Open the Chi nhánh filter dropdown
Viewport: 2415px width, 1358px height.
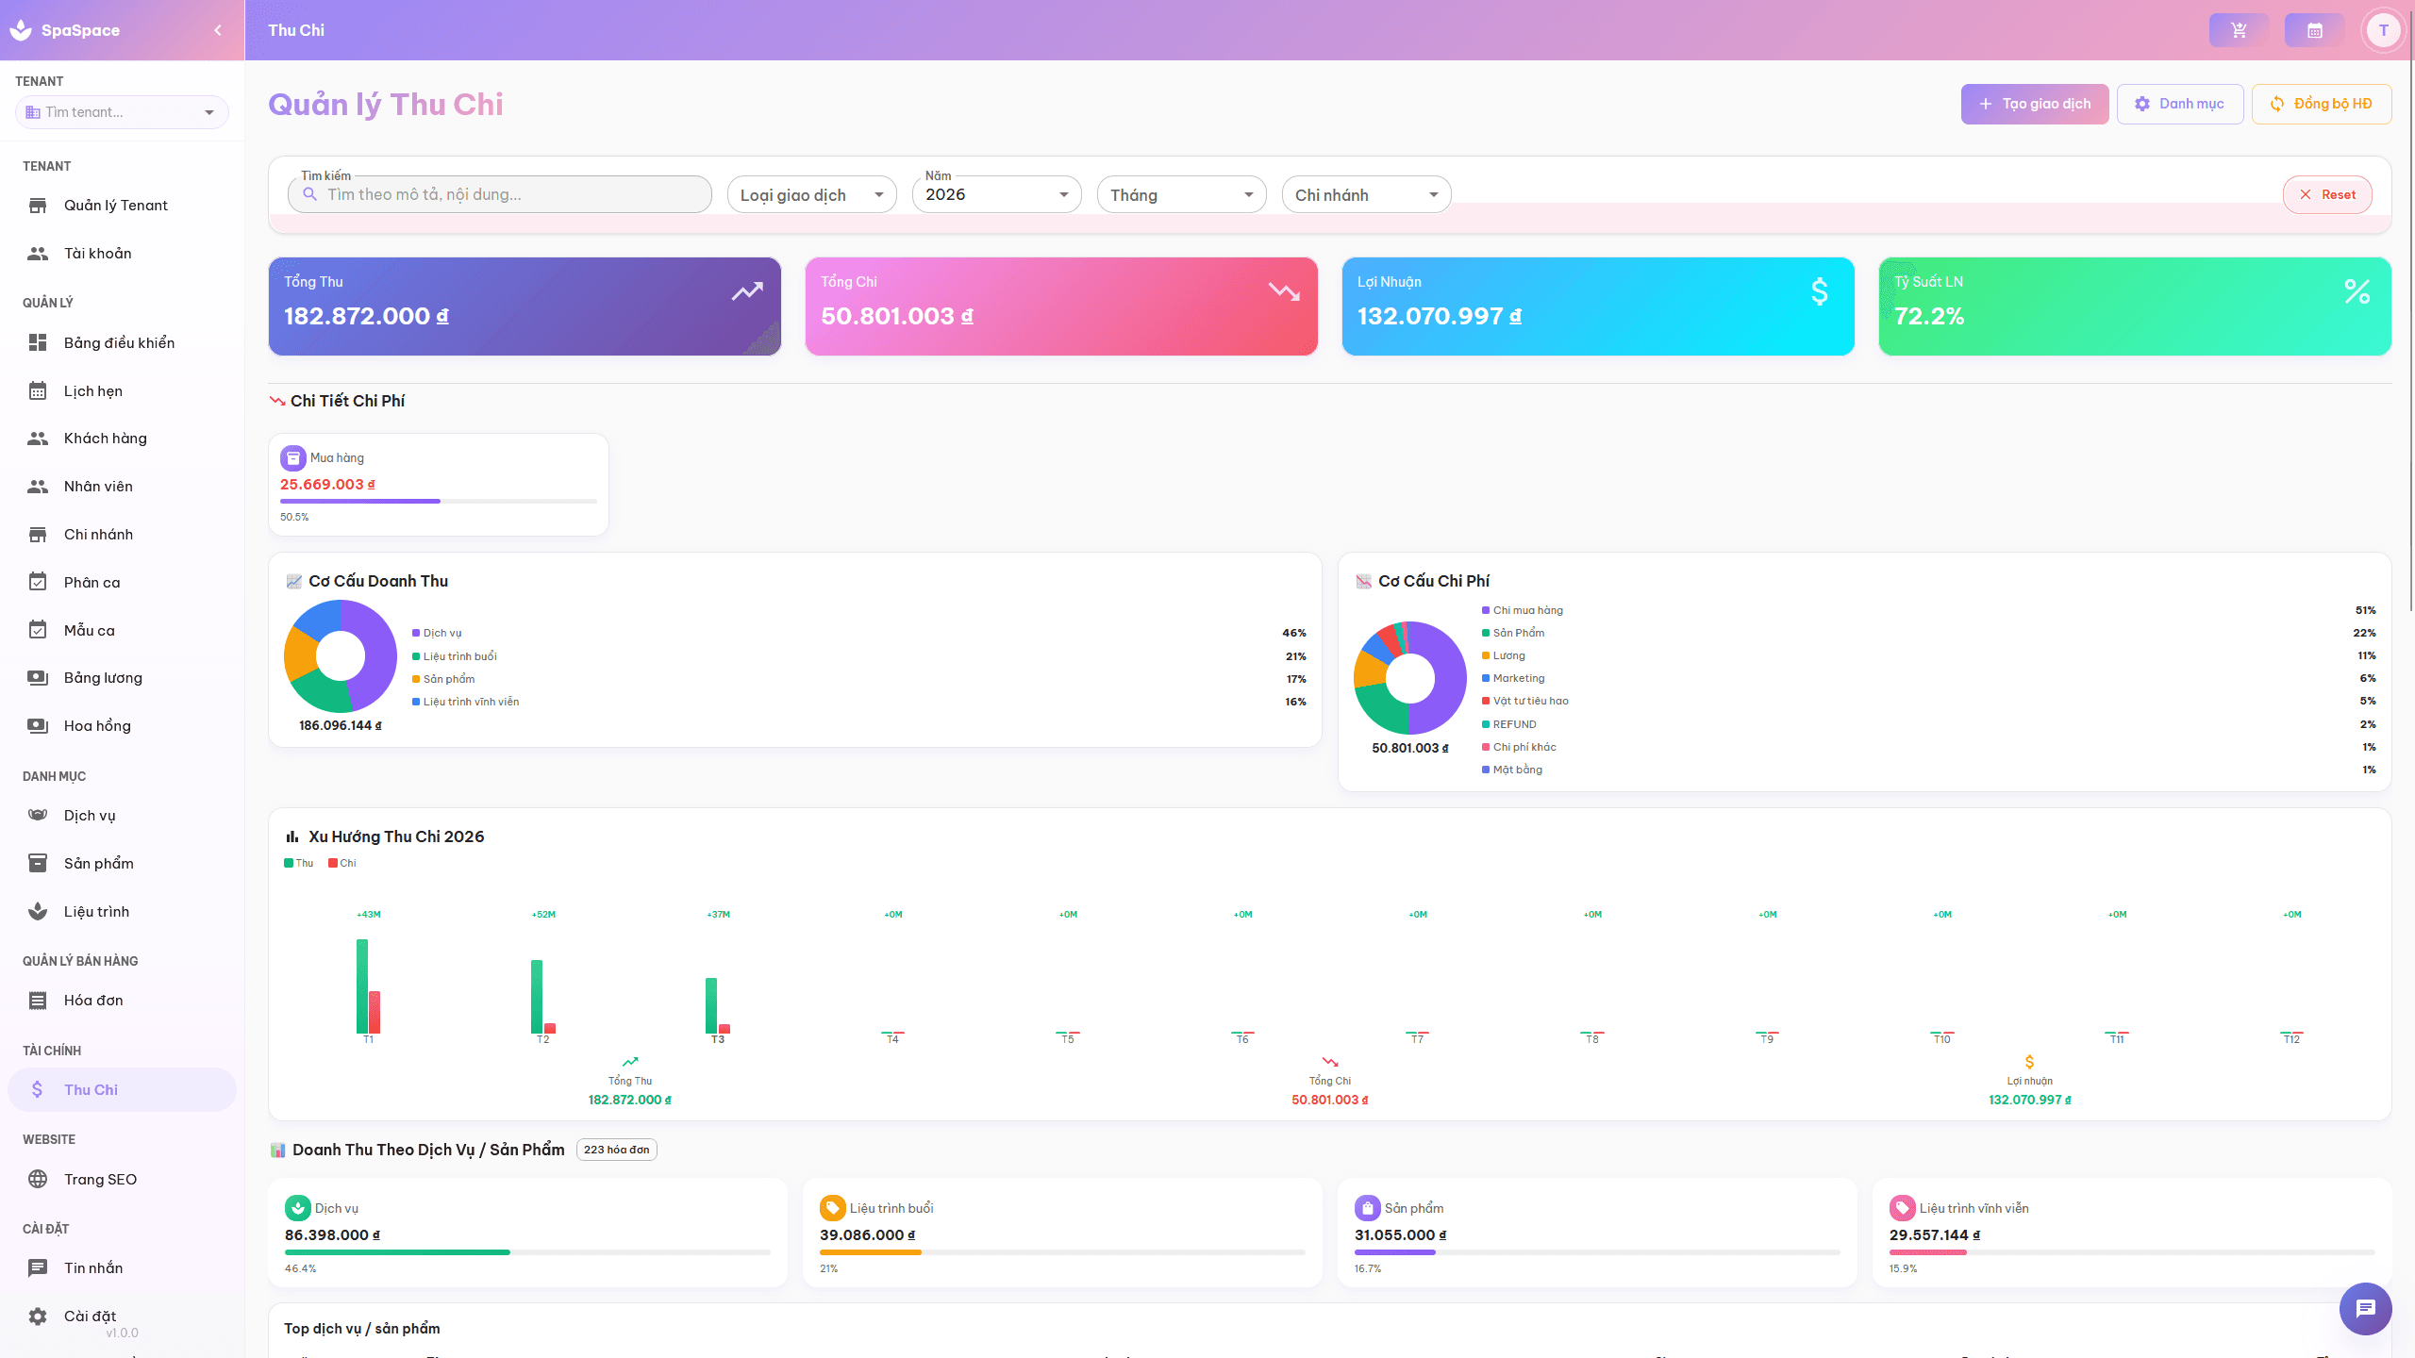pos(1366,195)
